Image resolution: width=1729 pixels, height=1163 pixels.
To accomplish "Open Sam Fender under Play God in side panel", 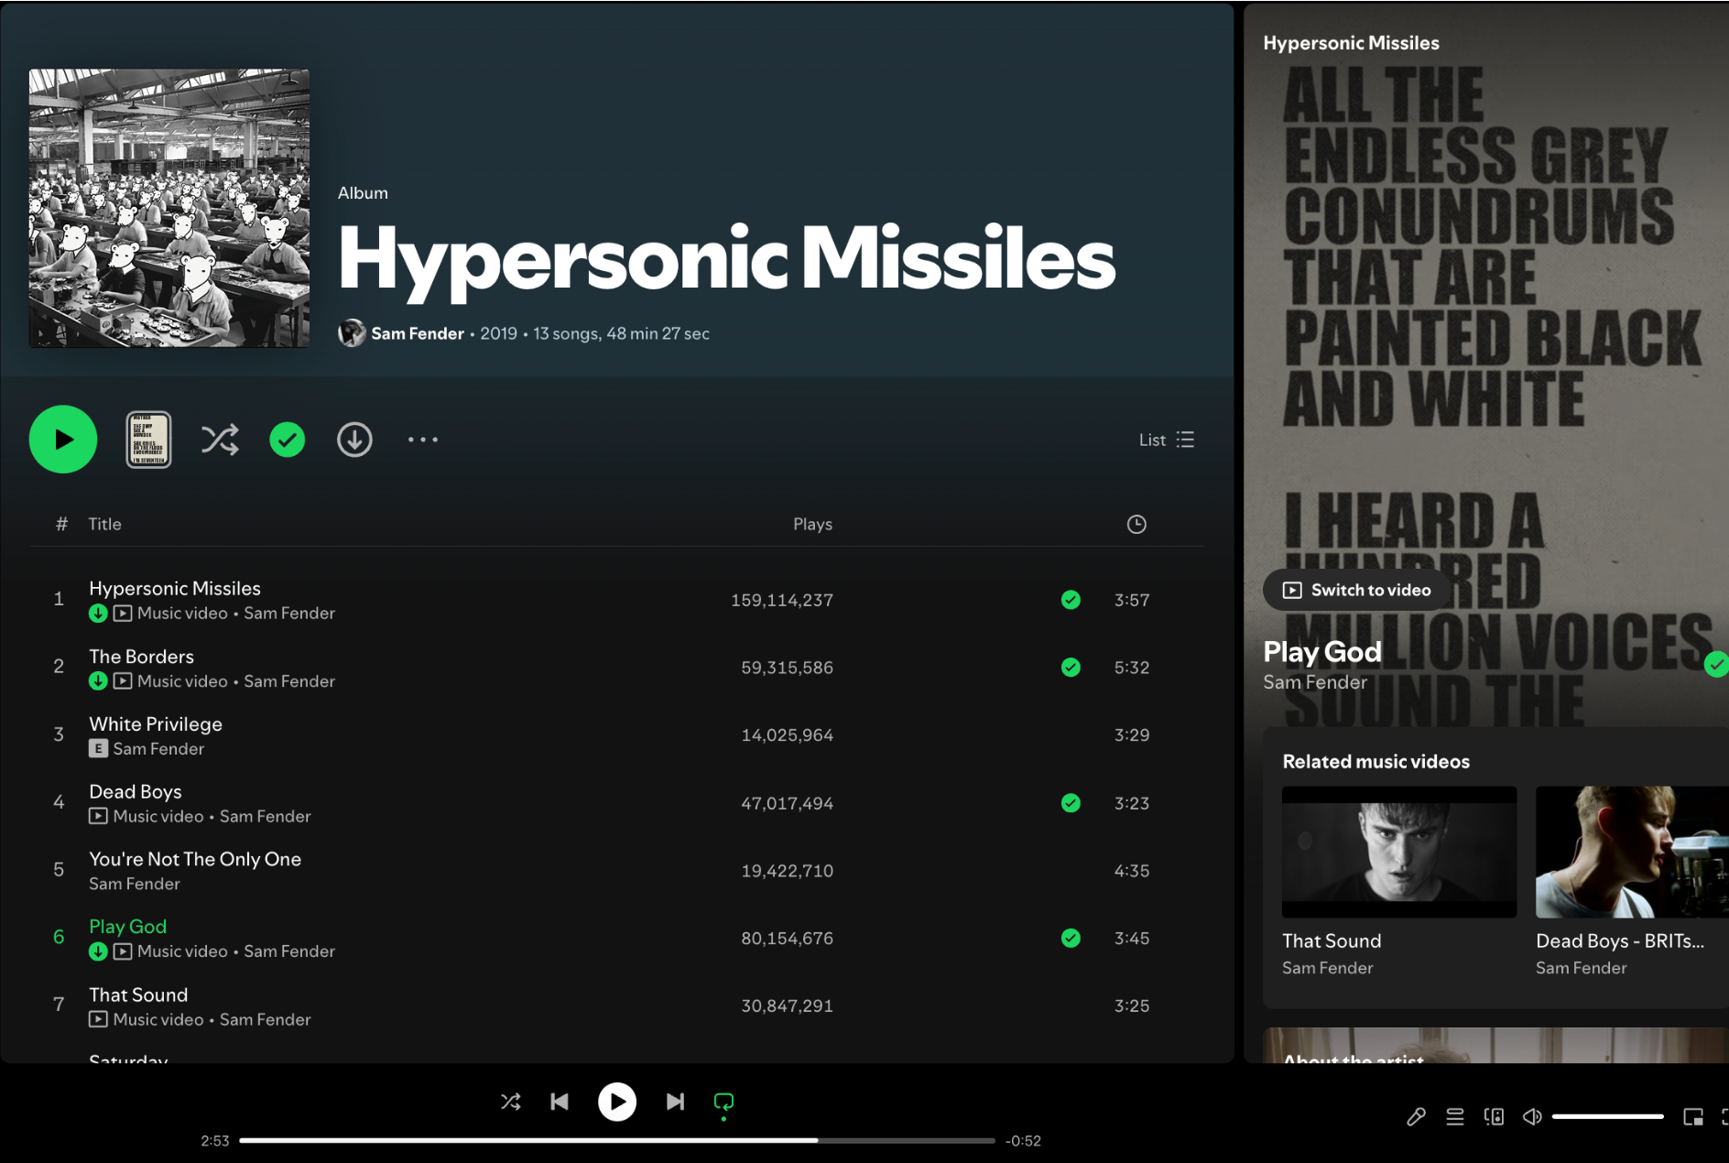I will pos(1315,682).
